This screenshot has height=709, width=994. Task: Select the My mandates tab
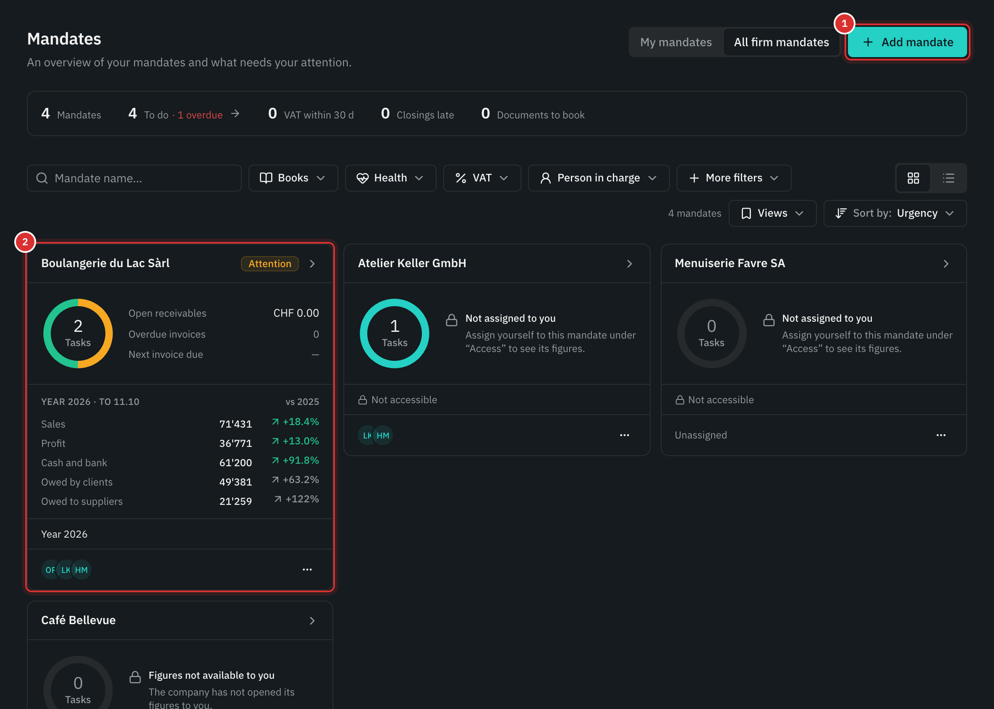675,42
